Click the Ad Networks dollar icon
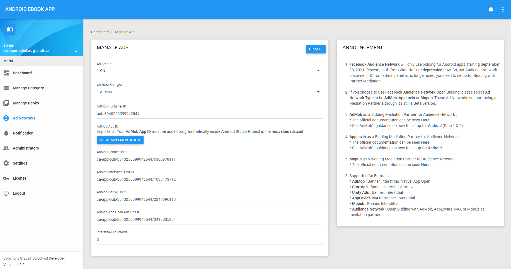 click(x=6, y=118)
